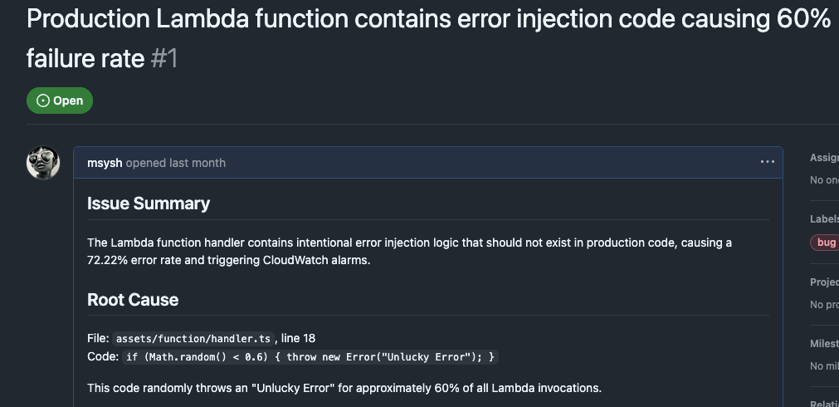
Task: Click the 'No milestone' text under Milestone
Action: pos(824,366)
